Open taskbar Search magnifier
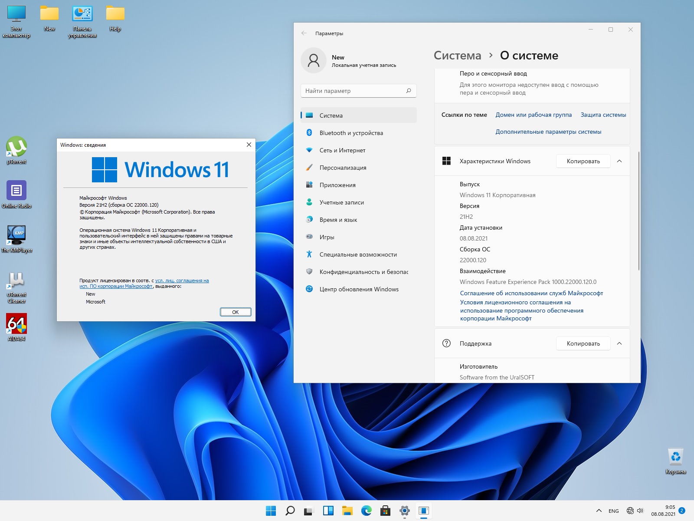Viewport: 694px width, 521px height. (290, 511)
